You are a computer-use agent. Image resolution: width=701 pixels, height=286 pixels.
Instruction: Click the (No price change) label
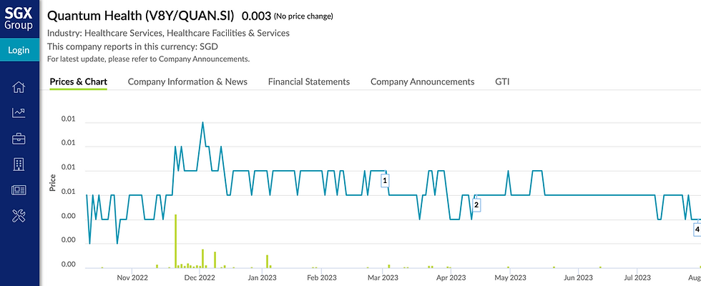[303, 16]
